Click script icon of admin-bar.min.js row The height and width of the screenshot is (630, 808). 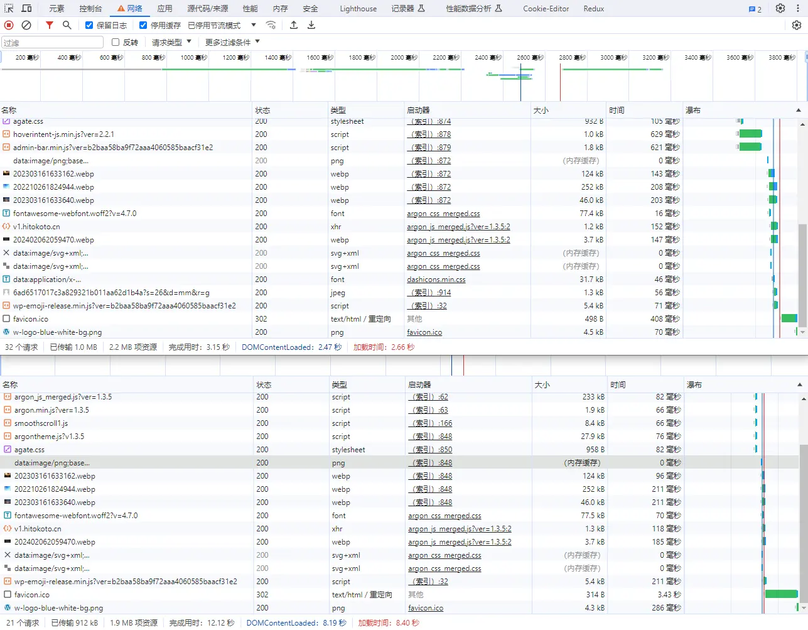tap(6, 148)
